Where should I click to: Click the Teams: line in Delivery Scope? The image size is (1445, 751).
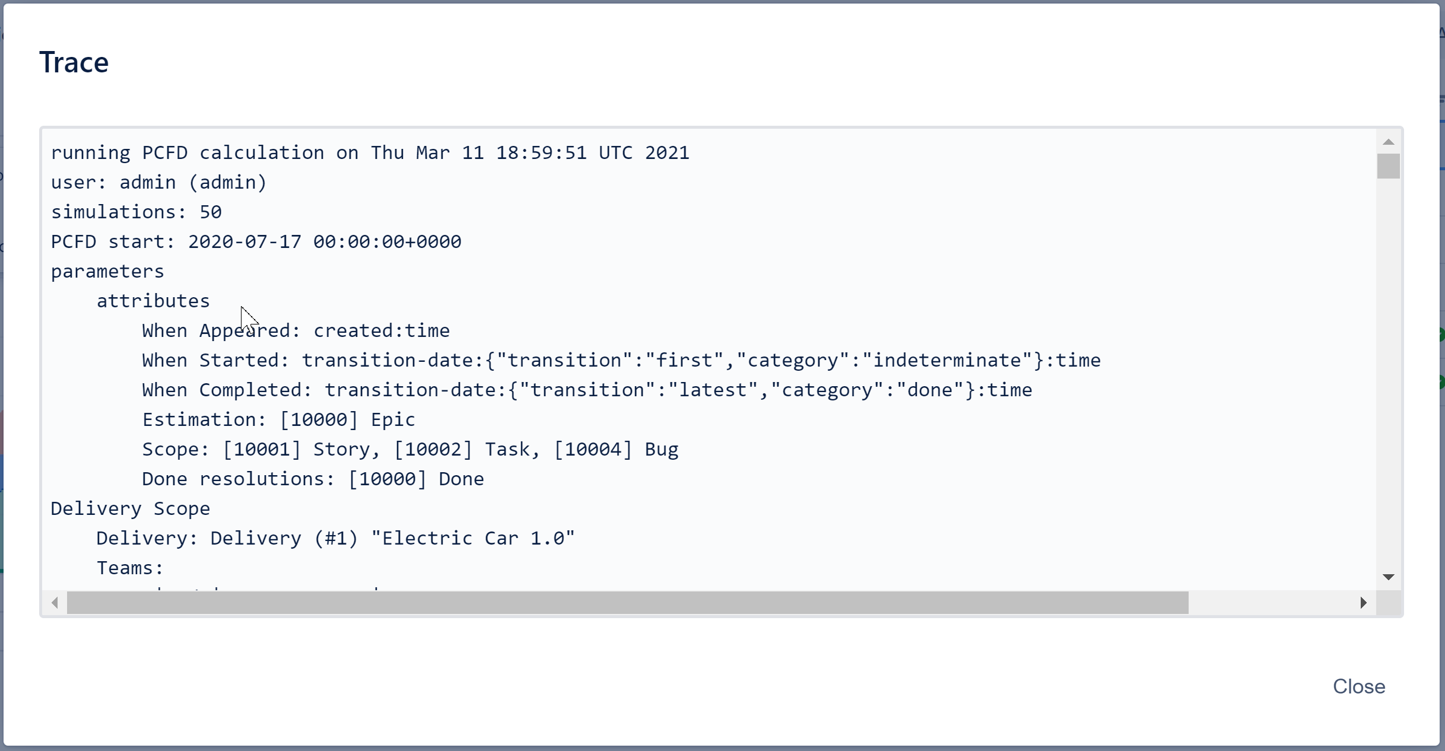click(130, 568)
